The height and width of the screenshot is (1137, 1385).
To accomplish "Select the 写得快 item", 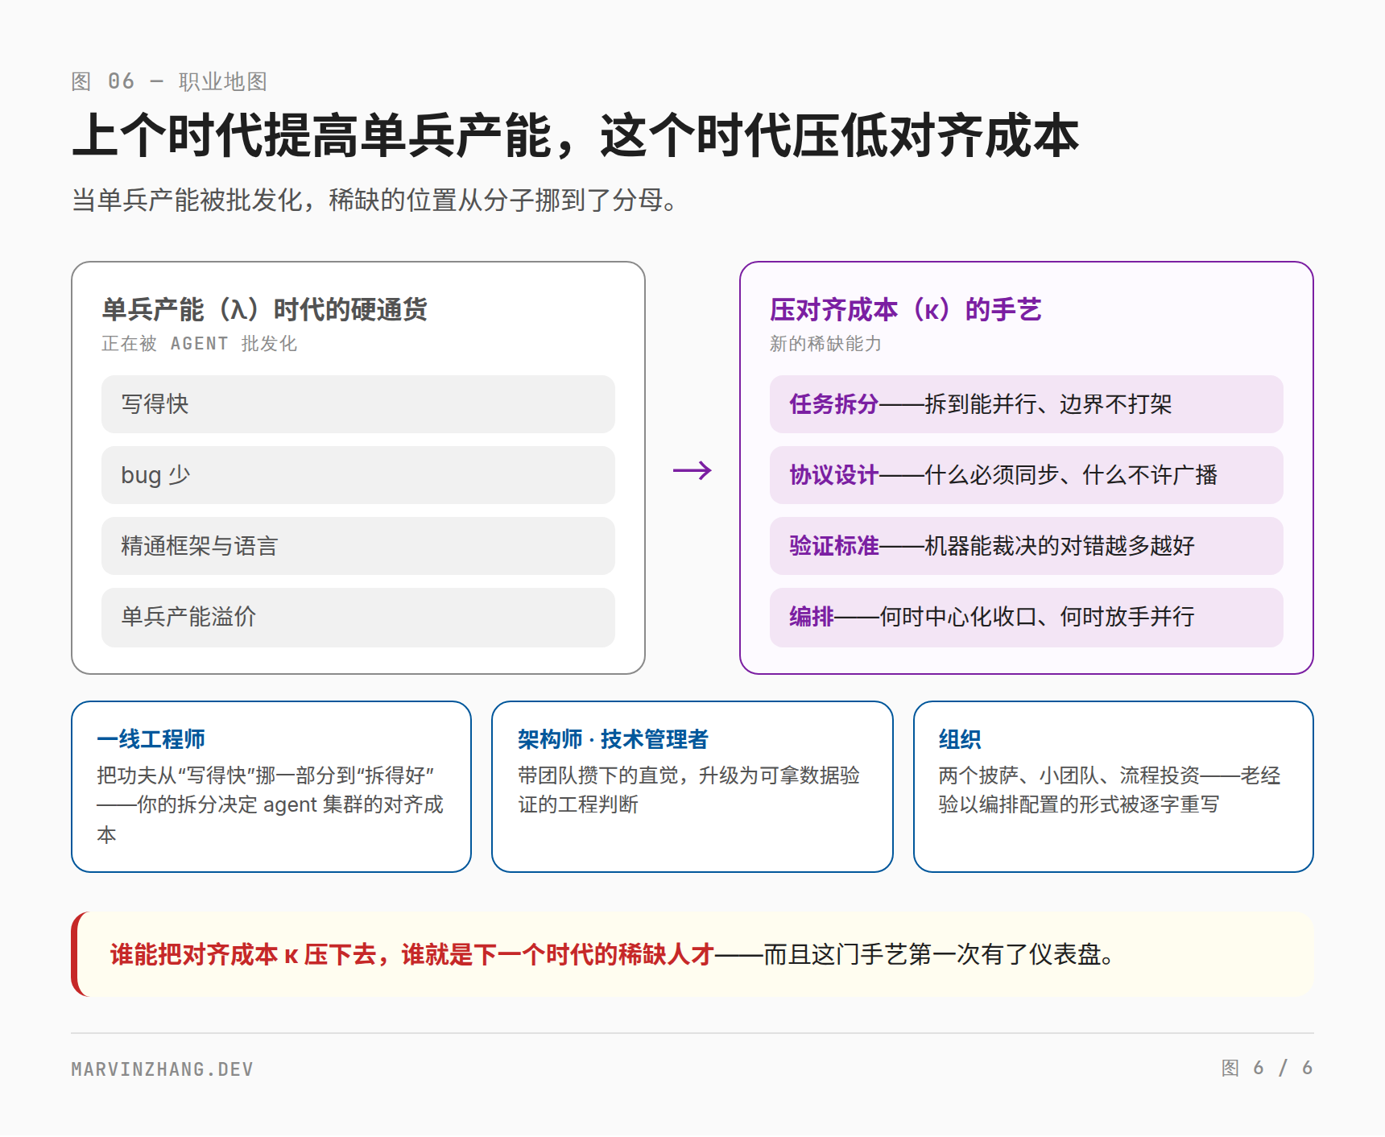I will click(x=358, y=404).
